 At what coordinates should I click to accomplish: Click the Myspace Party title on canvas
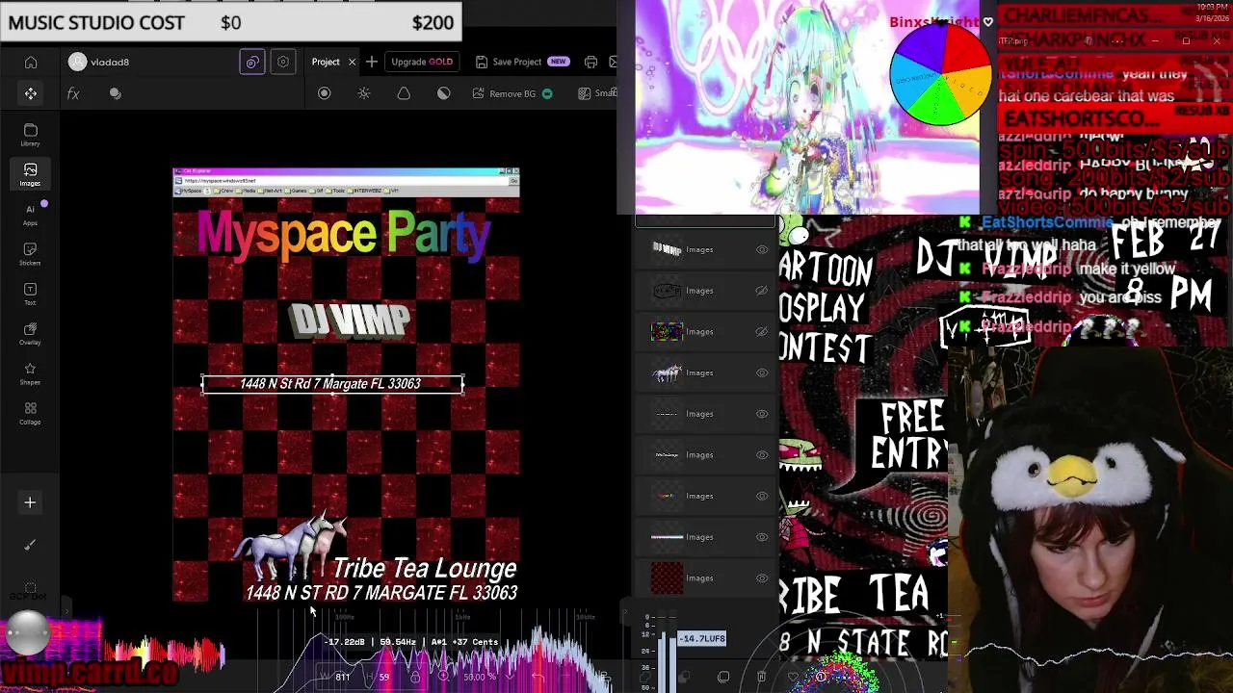(344, 235)
